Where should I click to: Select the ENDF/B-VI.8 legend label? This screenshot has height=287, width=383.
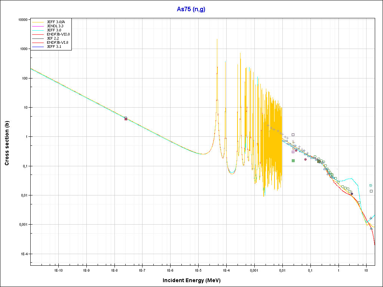click(58, 43)
